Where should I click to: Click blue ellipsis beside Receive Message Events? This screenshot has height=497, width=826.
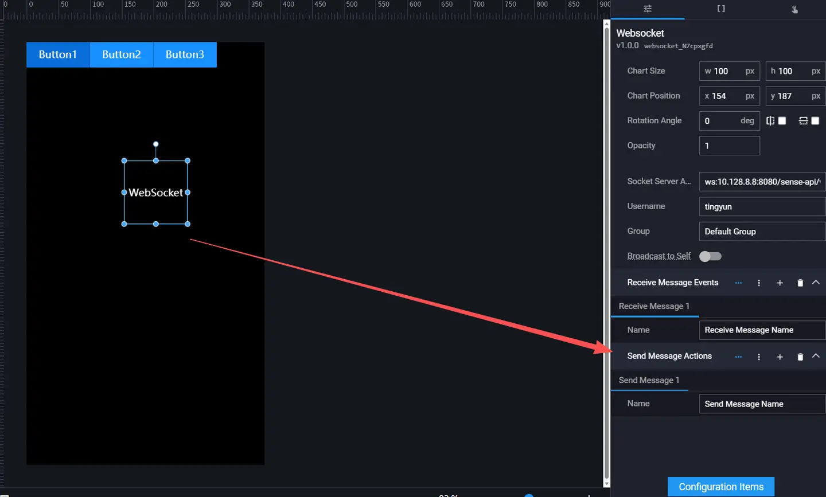click(738, 283)
